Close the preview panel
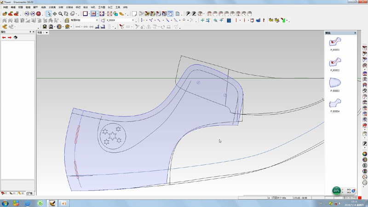 [355, 33]
